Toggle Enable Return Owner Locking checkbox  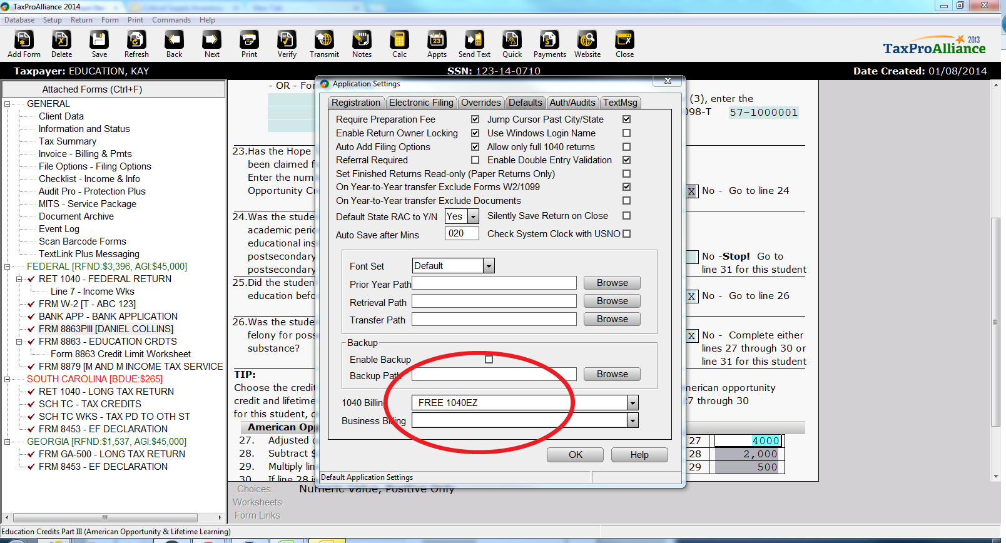click(x=475, y=133)
